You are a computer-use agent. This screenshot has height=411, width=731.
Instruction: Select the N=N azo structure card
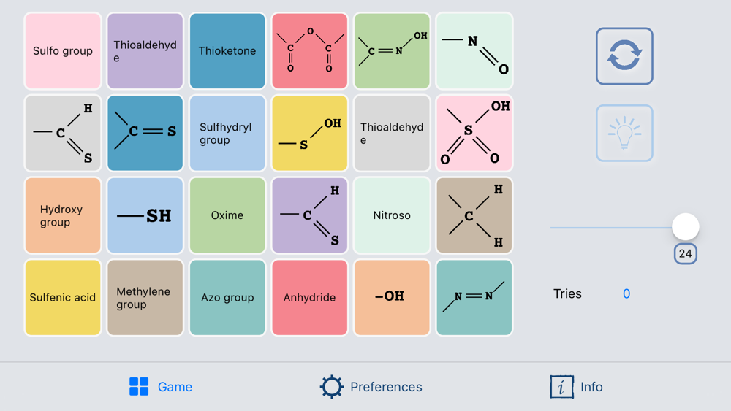tap(474, 297)
